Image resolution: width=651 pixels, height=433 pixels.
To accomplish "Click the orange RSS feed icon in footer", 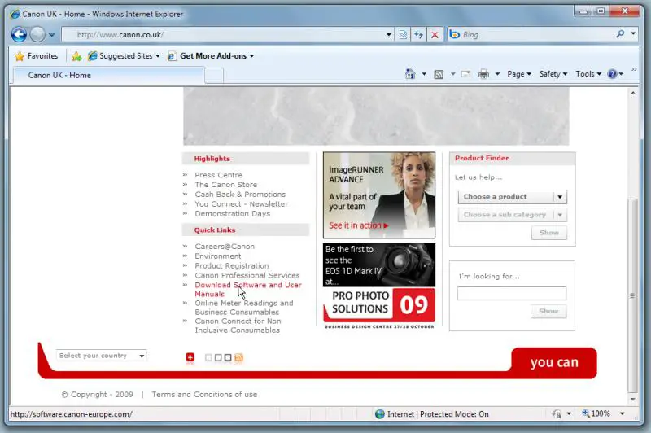I will (x=238, y=357).
